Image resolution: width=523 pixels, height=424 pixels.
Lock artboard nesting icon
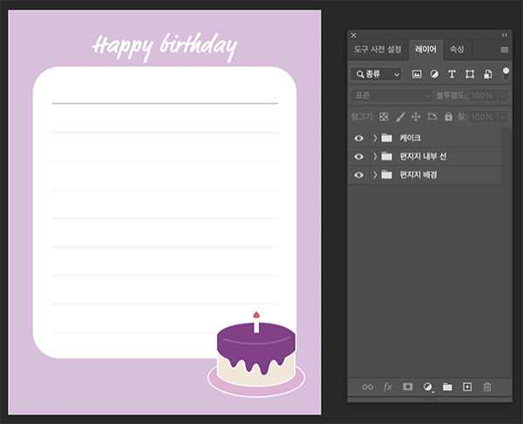[432, 117]
